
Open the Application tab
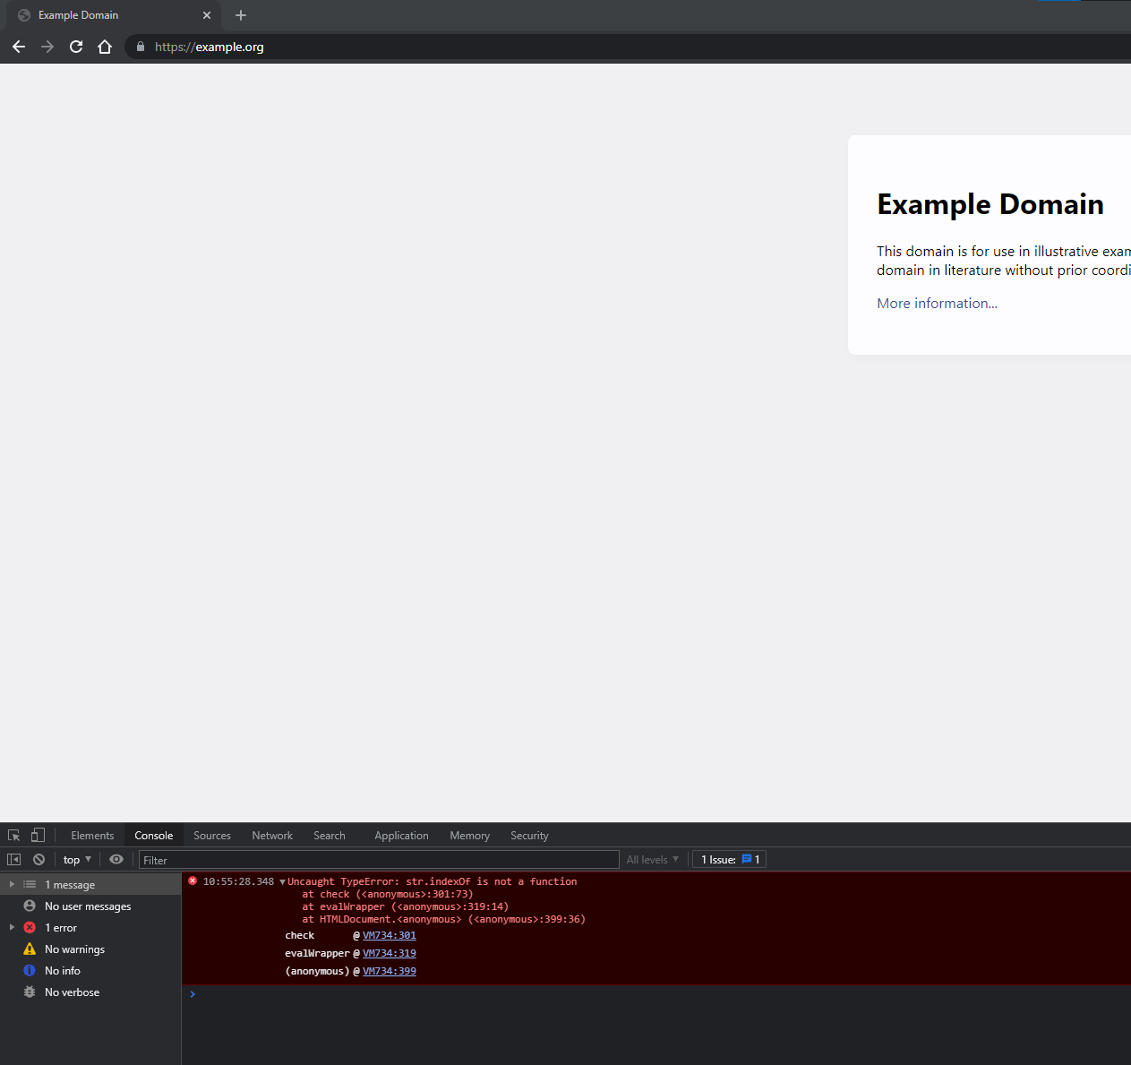[x=401, y=835]
